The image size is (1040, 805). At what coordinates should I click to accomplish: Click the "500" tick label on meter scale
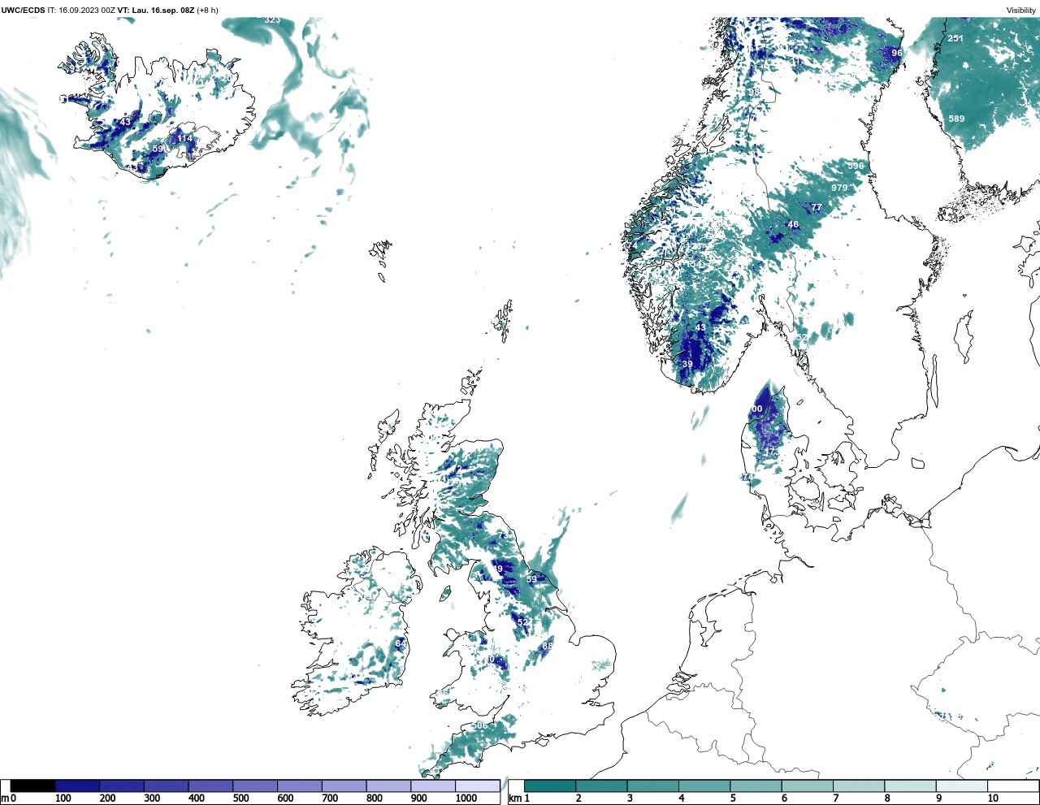click(240, 799)
